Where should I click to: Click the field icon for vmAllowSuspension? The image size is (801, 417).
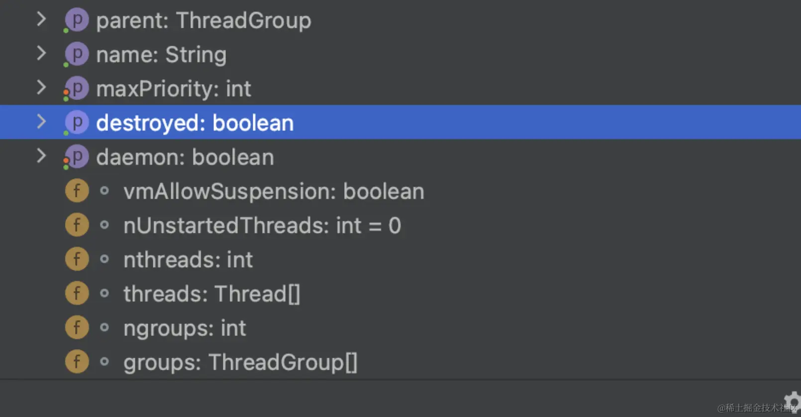pos(77,191)
